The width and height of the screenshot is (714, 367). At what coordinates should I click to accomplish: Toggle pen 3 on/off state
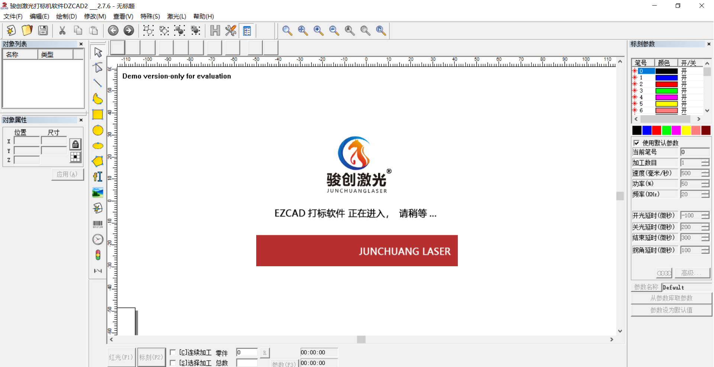click(x=684, y=91)
